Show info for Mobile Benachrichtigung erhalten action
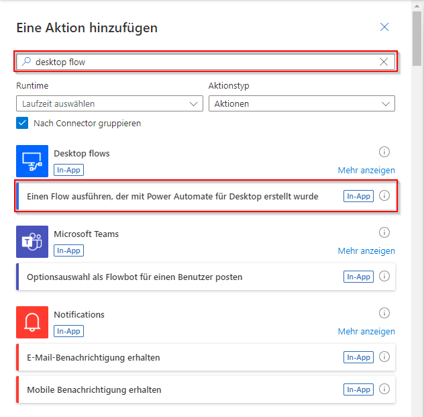The image size is (424, 417). (384, 389)
